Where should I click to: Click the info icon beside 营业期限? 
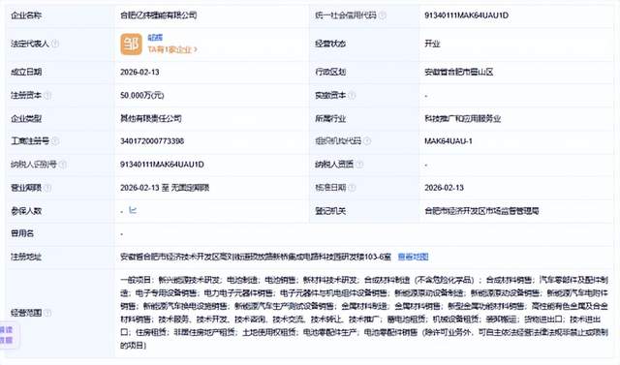click(47, 188)
